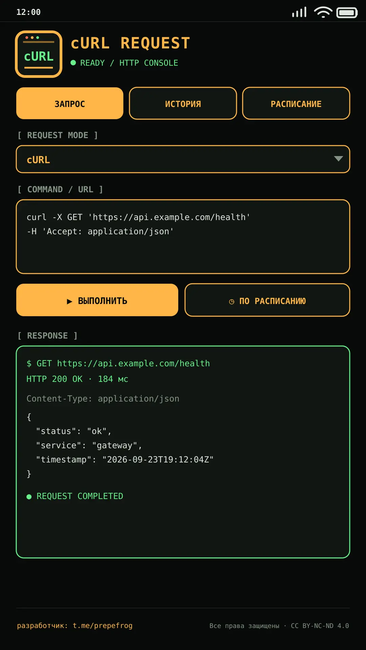Image resolution: width=366 pixels, height=650 pixels.
Task: Open the ИСТОРИЯ tab
Action: (x=183, y=103)
